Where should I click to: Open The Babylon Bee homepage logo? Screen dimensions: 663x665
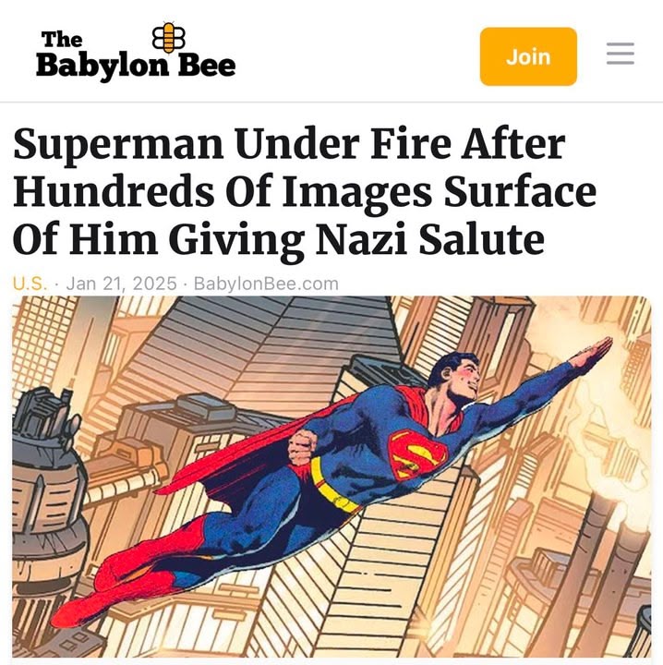coord(136,52)
